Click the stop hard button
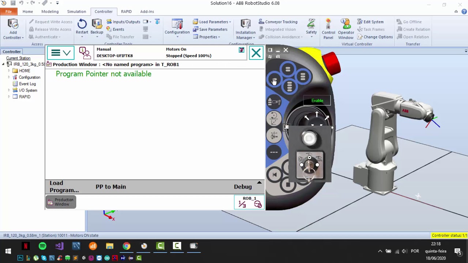 point(288,185)
